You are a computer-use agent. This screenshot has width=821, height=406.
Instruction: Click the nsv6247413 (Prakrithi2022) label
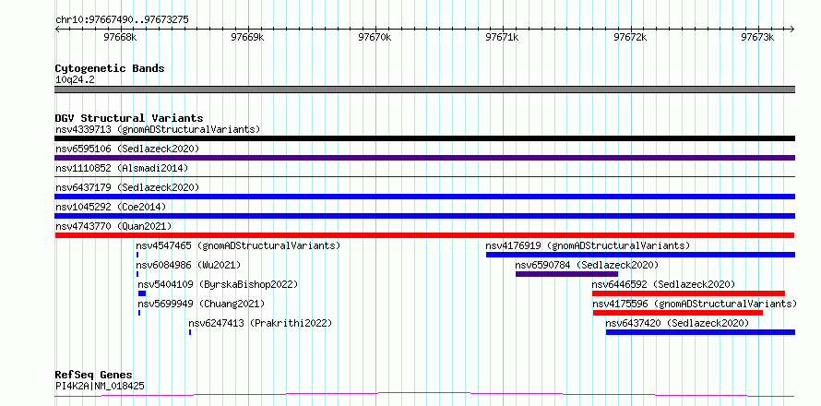[x=261, y=323]
